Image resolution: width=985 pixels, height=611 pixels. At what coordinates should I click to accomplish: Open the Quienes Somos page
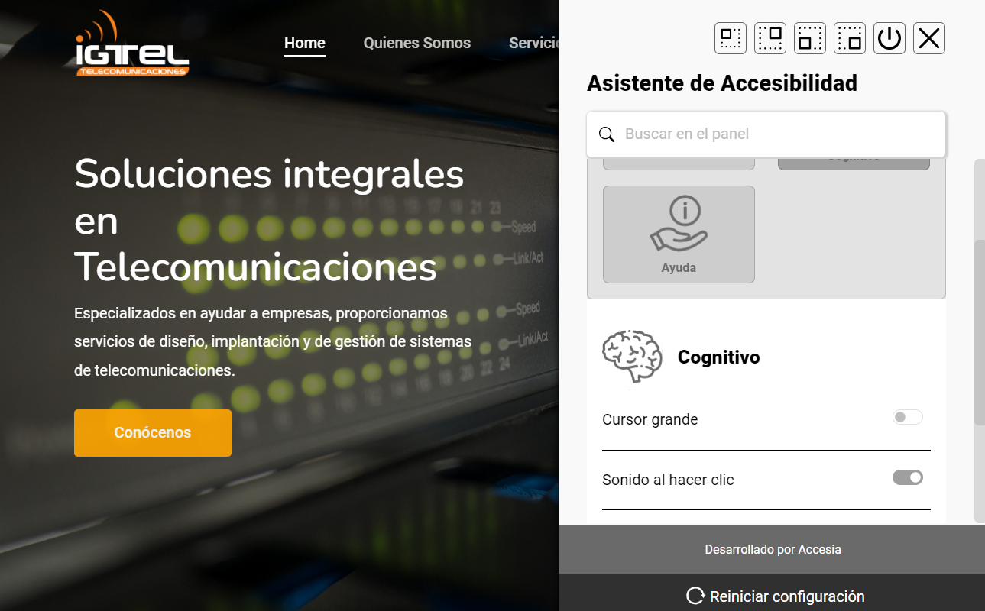pos(417,43)
